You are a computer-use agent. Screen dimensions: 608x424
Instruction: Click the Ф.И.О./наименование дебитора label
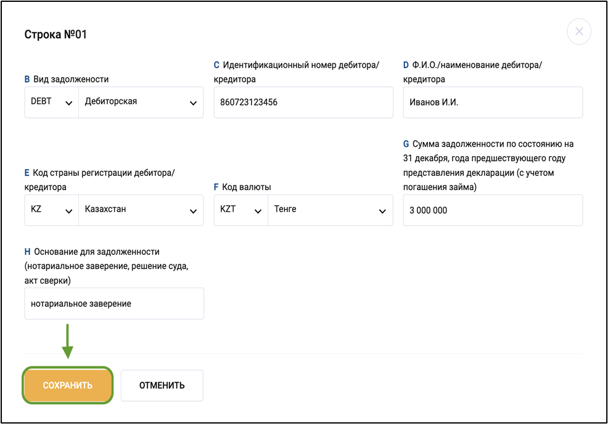[x=476, y=65]
